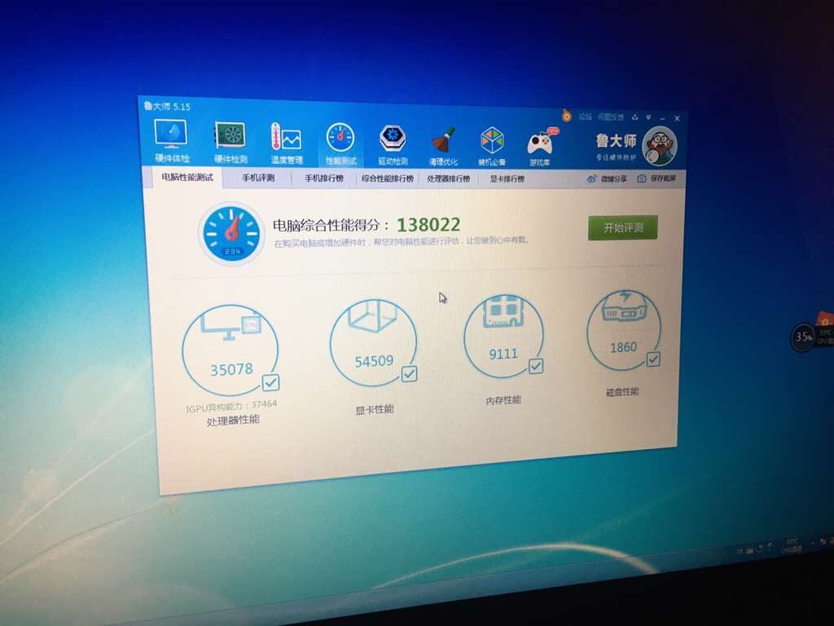Viewport: 834px width, 626px height.
Task: Click the 35% floating memory widget
Action: [803, 337]
